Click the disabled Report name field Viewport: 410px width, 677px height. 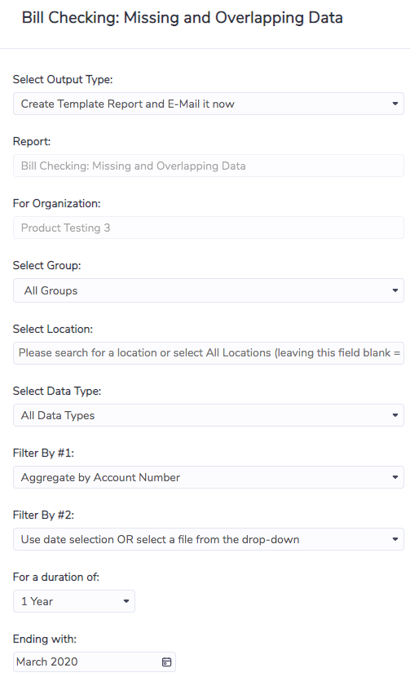(209, 166)
